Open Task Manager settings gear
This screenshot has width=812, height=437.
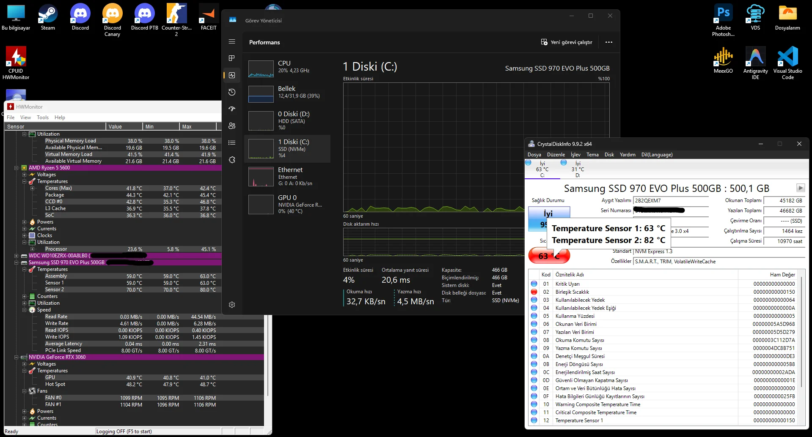[x=232, y=305]
